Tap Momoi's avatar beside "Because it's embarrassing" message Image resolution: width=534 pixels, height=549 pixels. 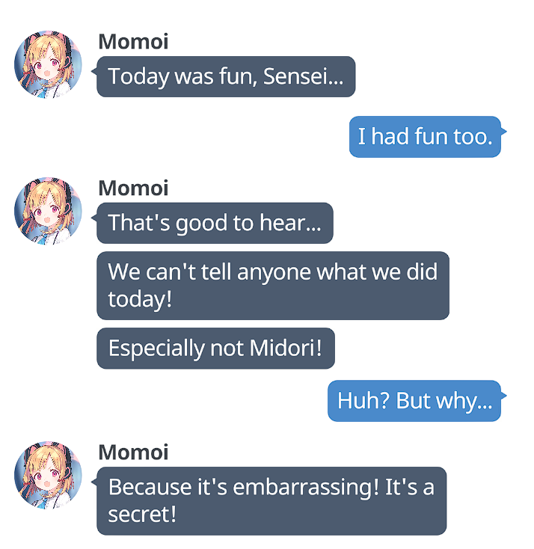(48, 475)
